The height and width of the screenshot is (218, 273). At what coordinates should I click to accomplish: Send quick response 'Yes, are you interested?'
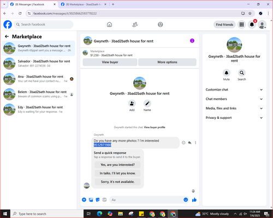pyautogui.click(x=117, y=165)
